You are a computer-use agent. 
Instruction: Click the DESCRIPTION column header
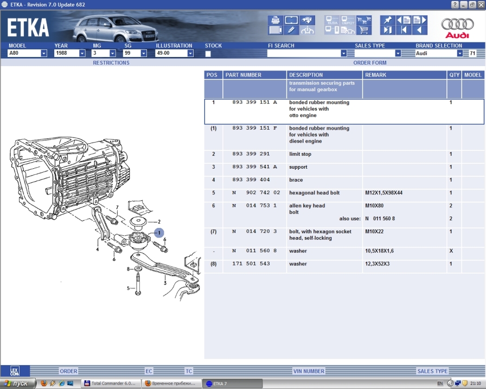324,75
